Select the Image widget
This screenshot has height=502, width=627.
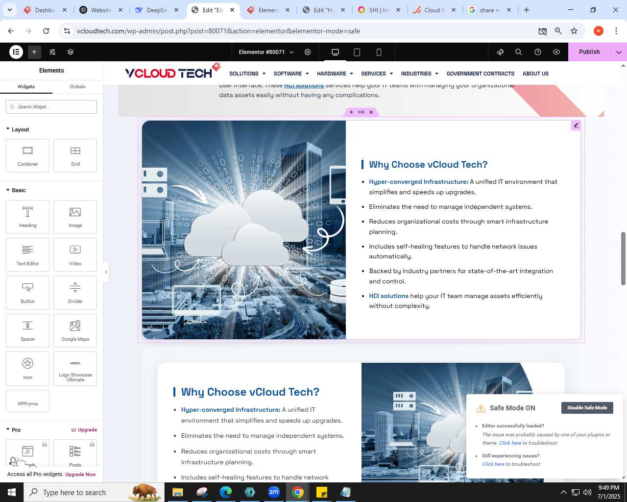pos(75,217)
